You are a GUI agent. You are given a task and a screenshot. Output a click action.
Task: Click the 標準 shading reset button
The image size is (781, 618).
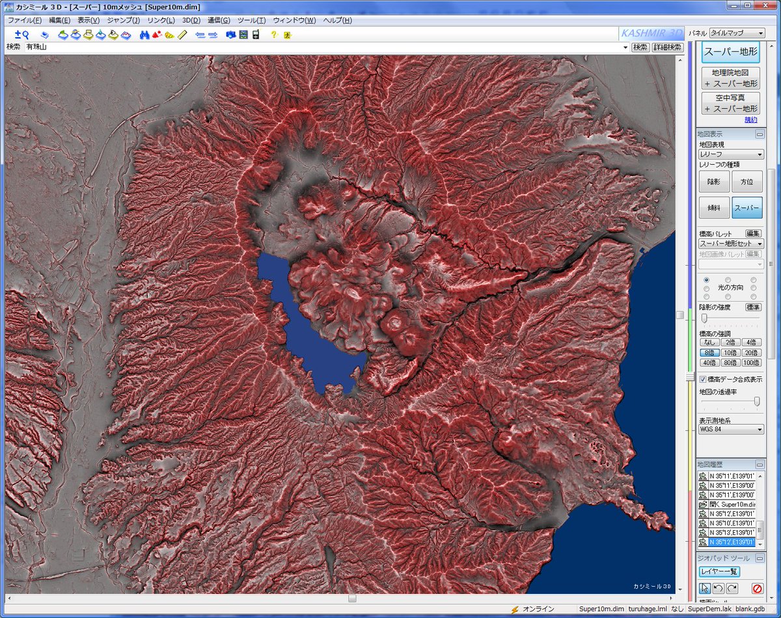tap(753, 307)
